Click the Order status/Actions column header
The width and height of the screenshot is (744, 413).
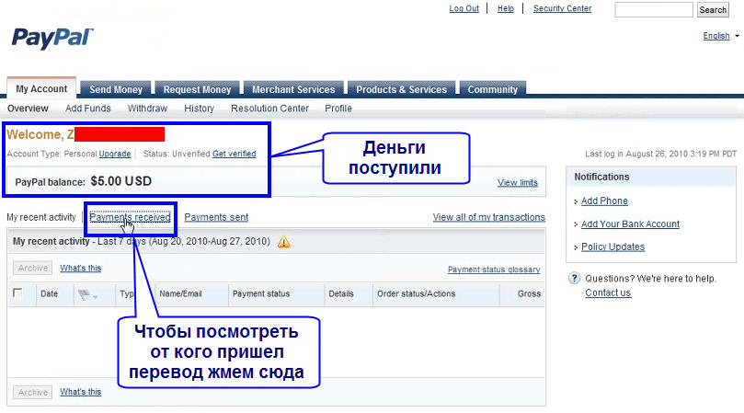[x=416, y=293]
